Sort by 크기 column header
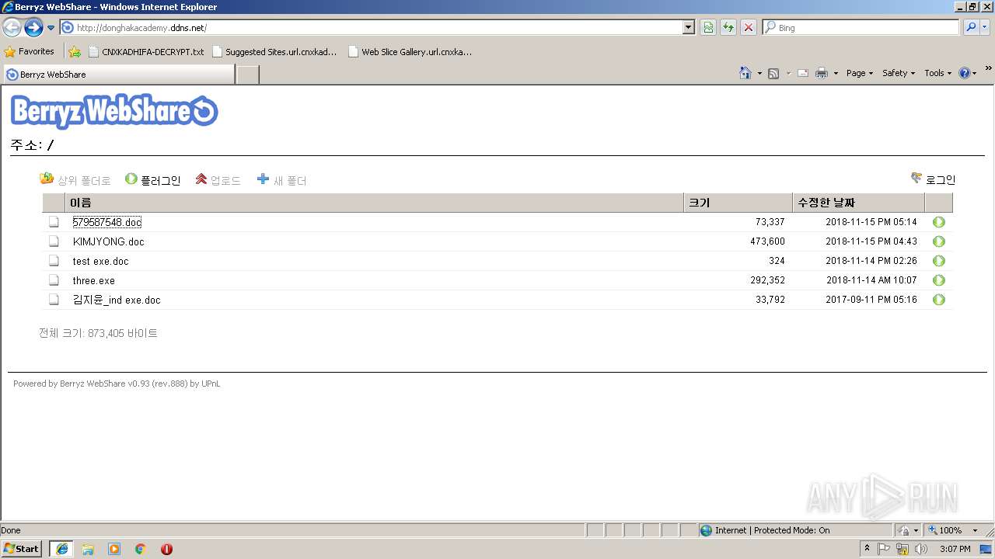 pyautogui.click(x=738, y=203)
